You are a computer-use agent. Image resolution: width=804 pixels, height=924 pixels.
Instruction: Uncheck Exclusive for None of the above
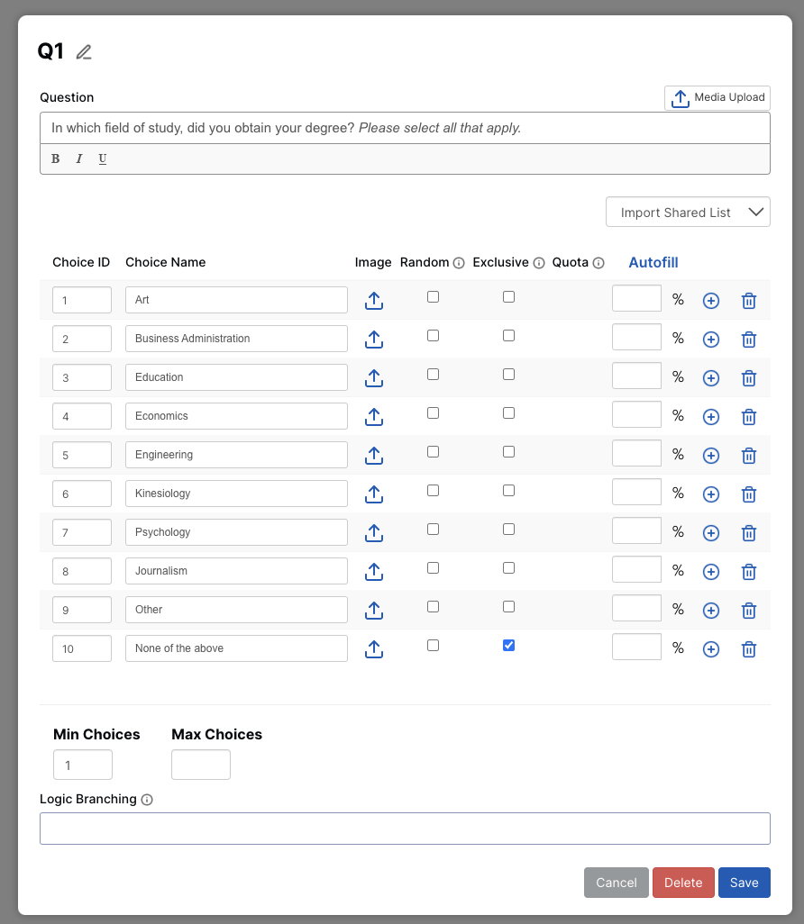tap(508, 645)
